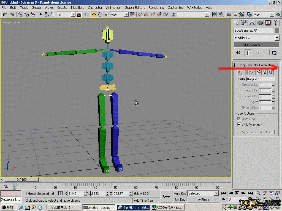Turn on Auto Key animation mode
Viewport: 282px width, 211px height.
tap(180, 193)
